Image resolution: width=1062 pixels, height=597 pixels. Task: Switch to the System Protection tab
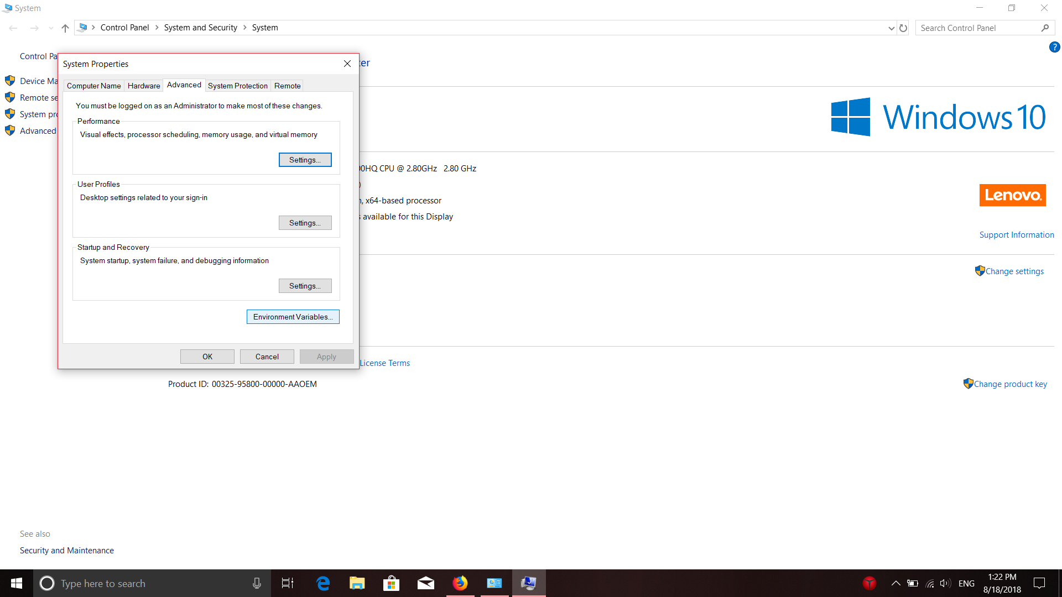point(237,86)
